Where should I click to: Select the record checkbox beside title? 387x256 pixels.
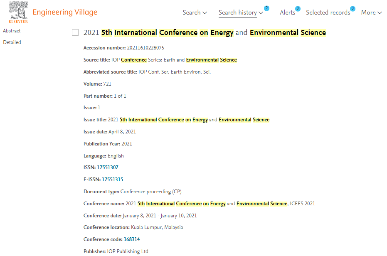[75, 32]
